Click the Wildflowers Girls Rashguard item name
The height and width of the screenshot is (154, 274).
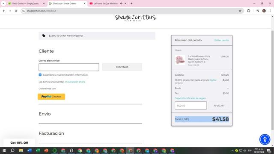199,59
